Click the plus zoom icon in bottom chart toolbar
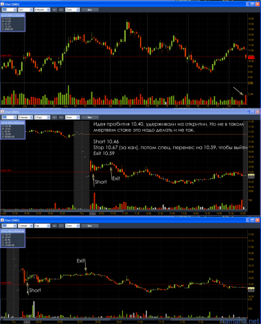 pos(54,226)
